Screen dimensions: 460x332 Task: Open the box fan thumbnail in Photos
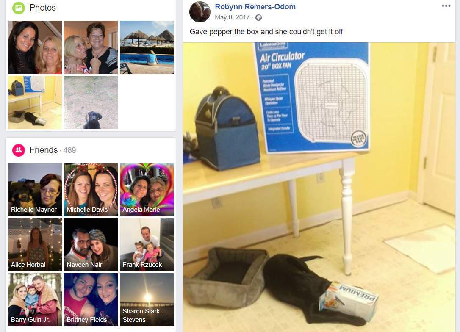(35, 102)
